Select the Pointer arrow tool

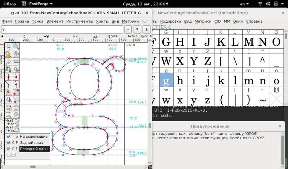tap(8, 46)
